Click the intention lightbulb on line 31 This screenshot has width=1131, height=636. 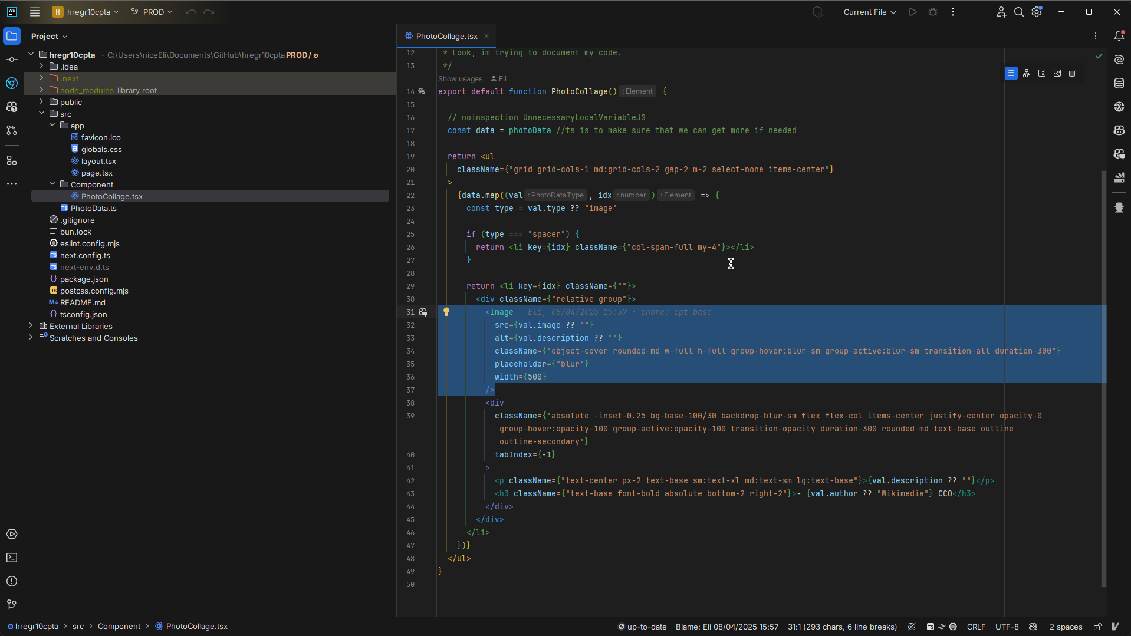click(x=446, y=312)
